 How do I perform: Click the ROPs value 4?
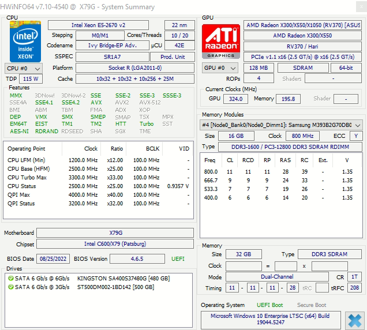(259, 78)
